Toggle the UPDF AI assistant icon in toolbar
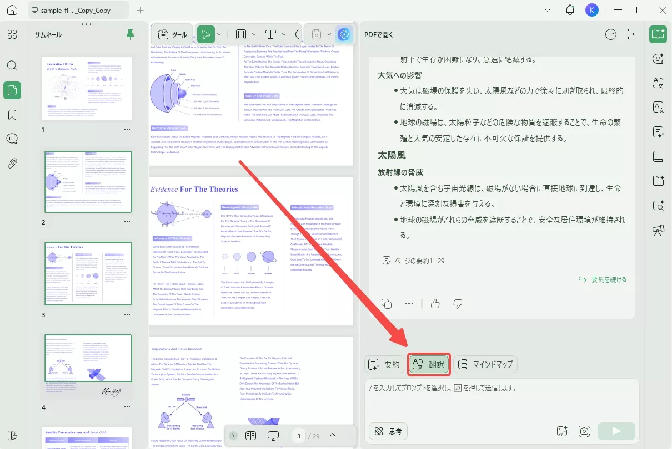 [x=344, y=34]
